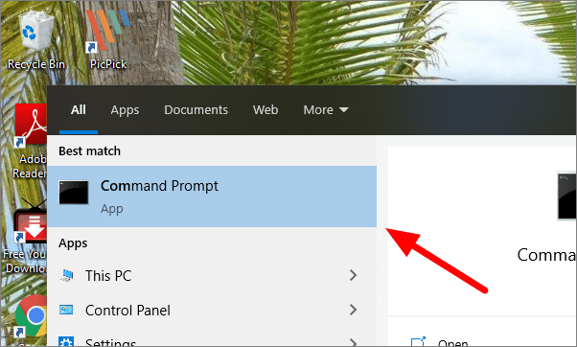Switch to the Documents search tab

pos(196,109)
